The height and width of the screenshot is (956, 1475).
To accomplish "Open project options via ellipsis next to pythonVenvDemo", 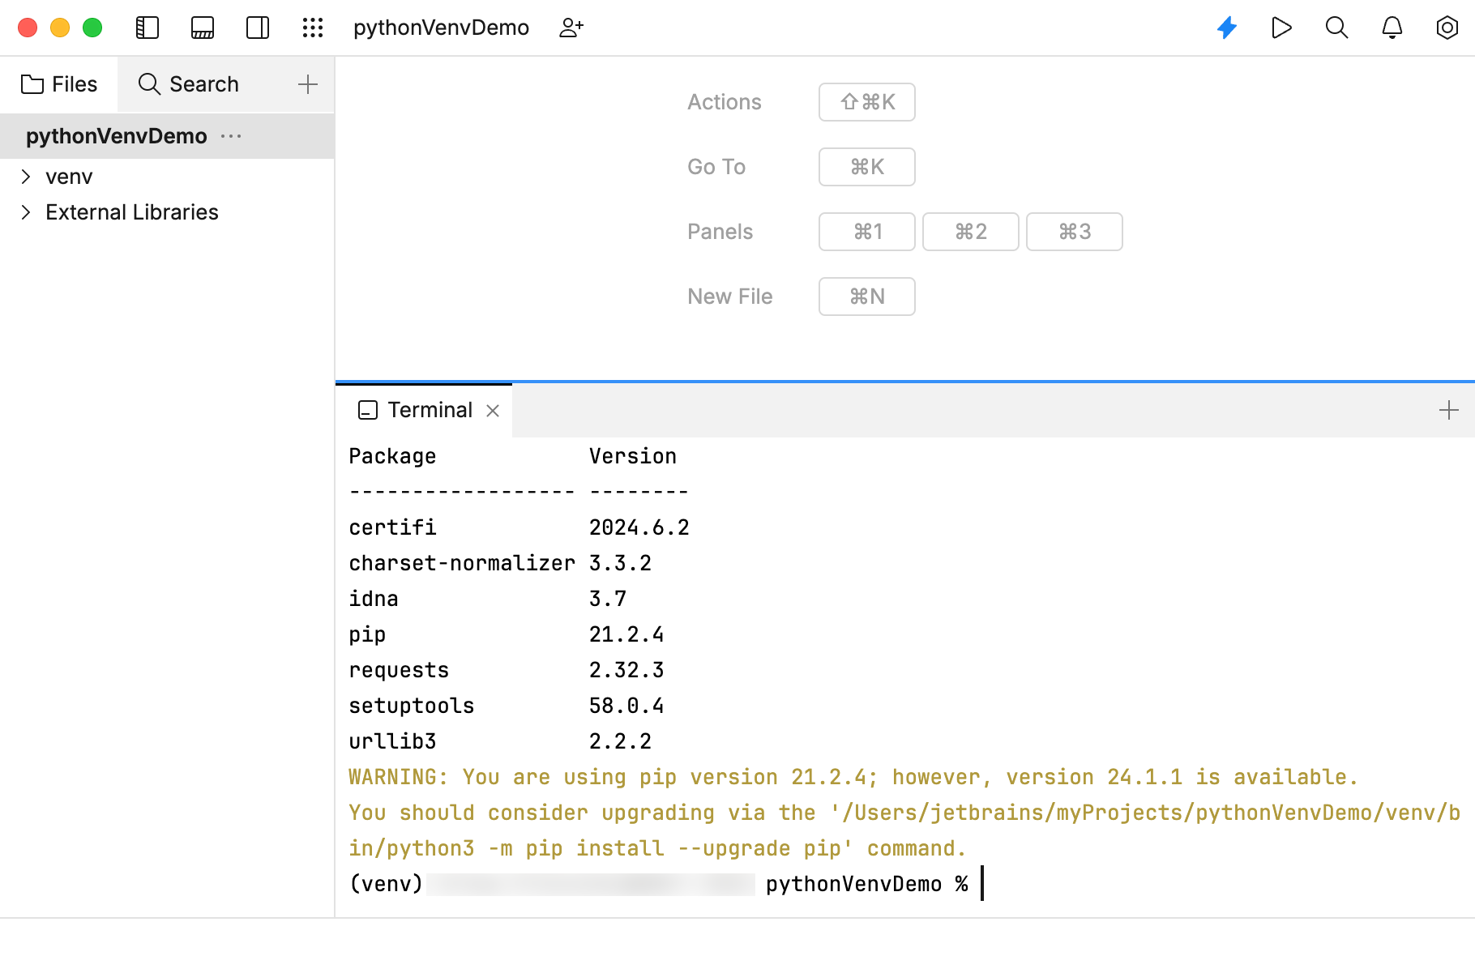I will (232, 136).
